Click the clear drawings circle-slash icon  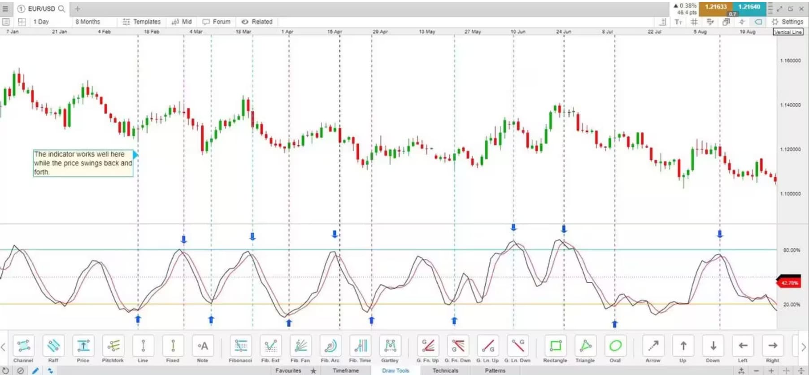coord(21,371)
